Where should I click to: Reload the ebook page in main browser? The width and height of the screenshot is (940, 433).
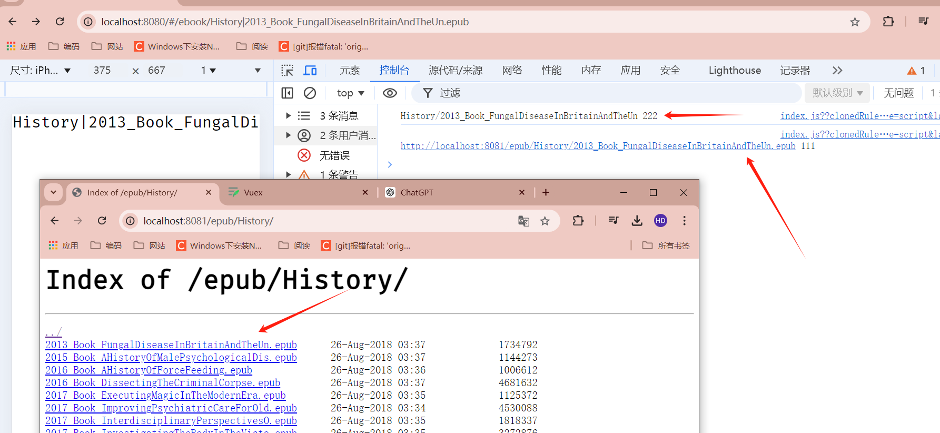tap(60, 22)
